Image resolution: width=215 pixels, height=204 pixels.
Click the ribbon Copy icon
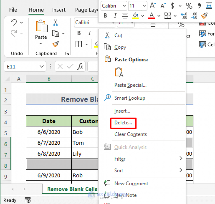pyautogui.click(x=55, y=33)
